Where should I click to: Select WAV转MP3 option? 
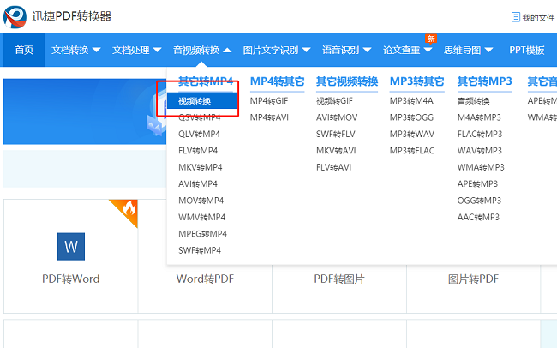point(480,151)
